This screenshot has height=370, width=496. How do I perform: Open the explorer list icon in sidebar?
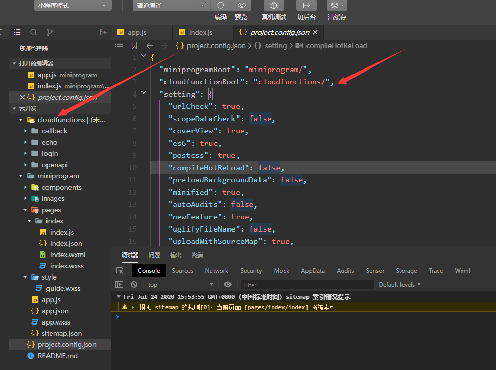pos(17,32)
